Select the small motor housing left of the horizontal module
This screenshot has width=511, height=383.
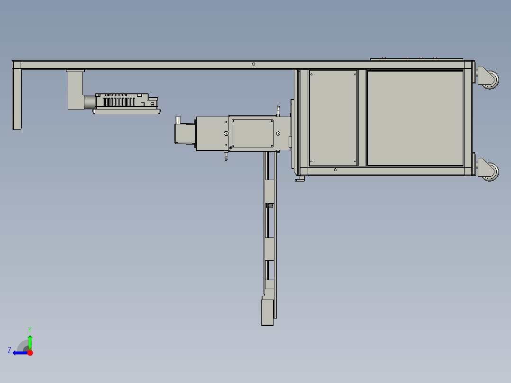pos(185,133)
